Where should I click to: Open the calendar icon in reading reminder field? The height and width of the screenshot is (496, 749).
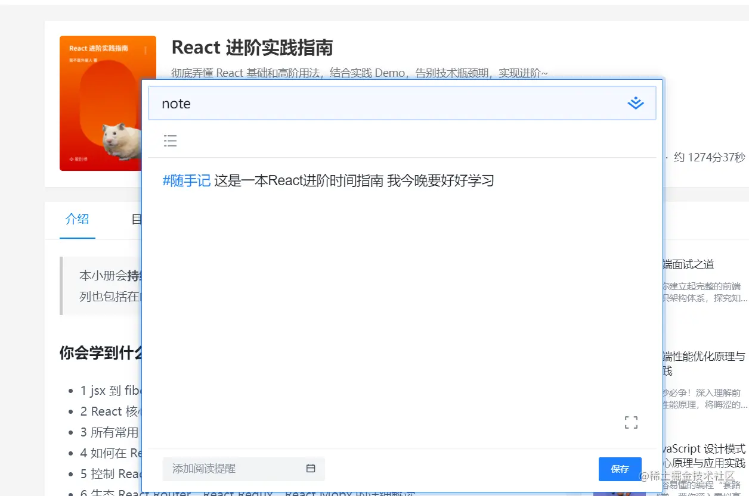311,469
